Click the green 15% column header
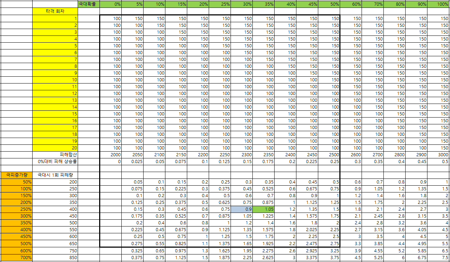This screenshot has width=450, height=262. (x=176, y=4)
